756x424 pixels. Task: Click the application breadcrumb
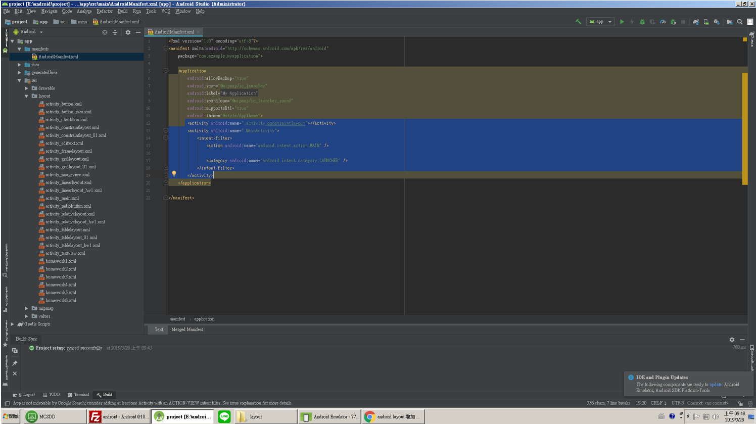click(204, 319)
